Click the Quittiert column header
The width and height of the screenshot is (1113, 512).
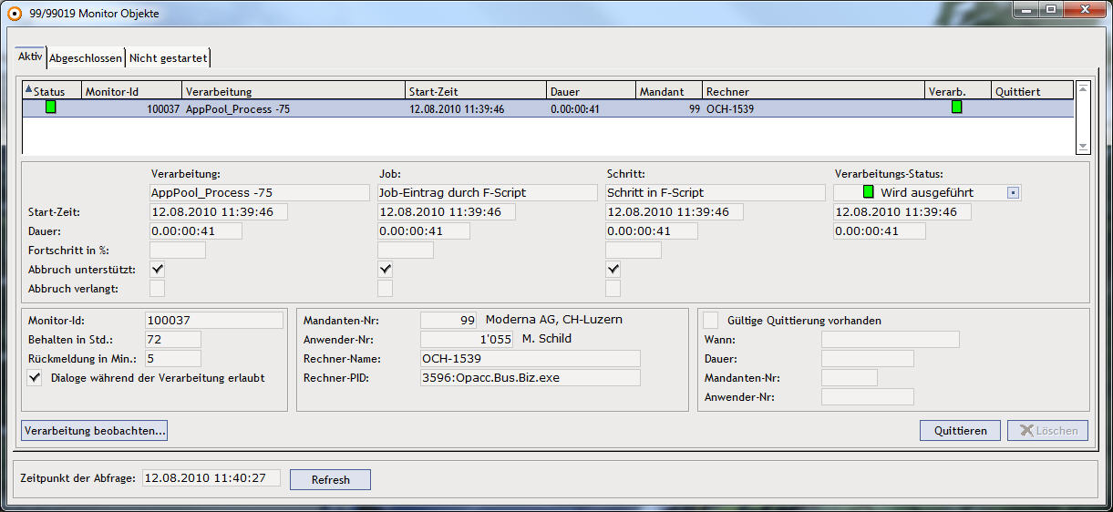click(1032, 91)
